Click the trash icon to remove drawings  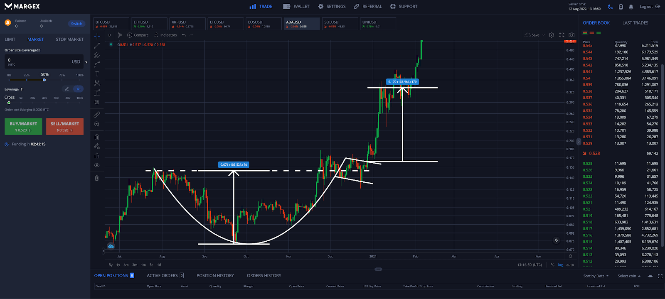pyautogui.click(x=97, y=178)
